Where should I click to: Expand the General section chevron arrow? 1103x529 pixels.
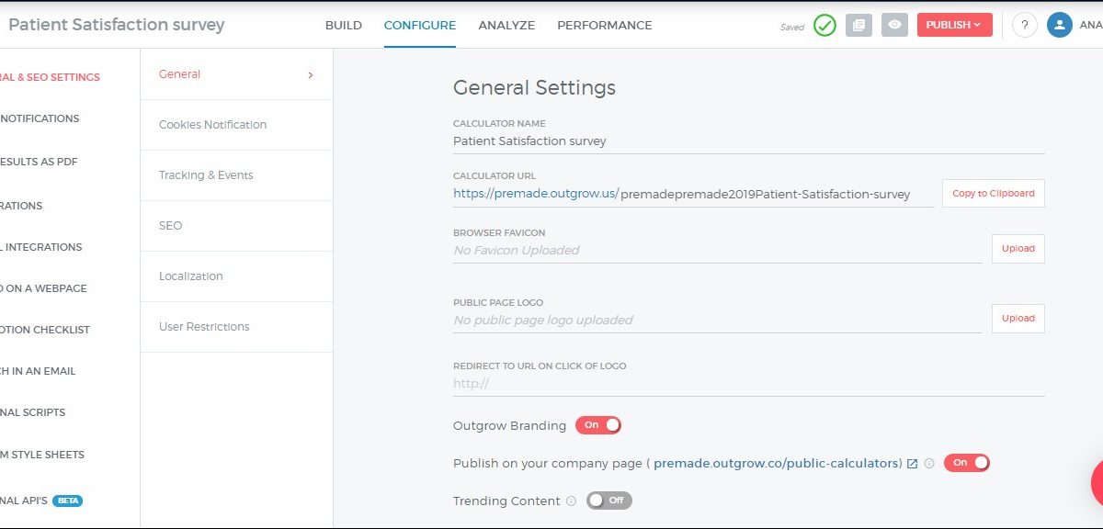pos(311,75)
